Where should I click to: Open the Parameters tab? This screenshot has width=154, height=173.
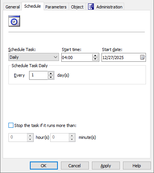coord(56,7)
